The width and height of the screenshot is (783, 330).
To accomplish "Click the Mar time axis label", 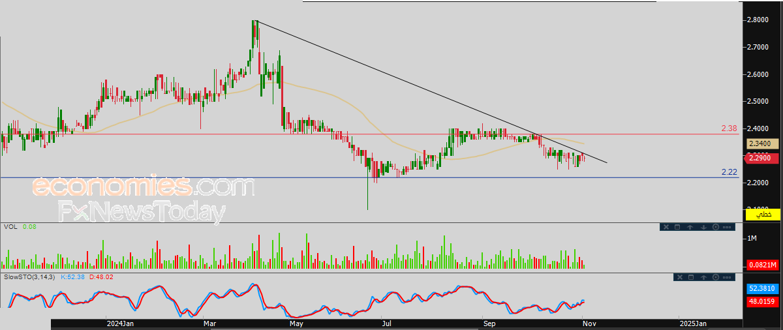I will (209, 323).
